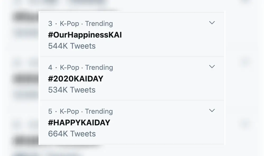Click the caret beside the 534K Tweets trend

click(x=212, y=67)
